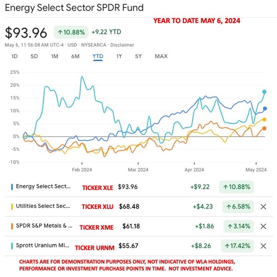277x277 pixels.
Task: Click the orange Metals endpoint dot on chart
Action: (264, 128)
